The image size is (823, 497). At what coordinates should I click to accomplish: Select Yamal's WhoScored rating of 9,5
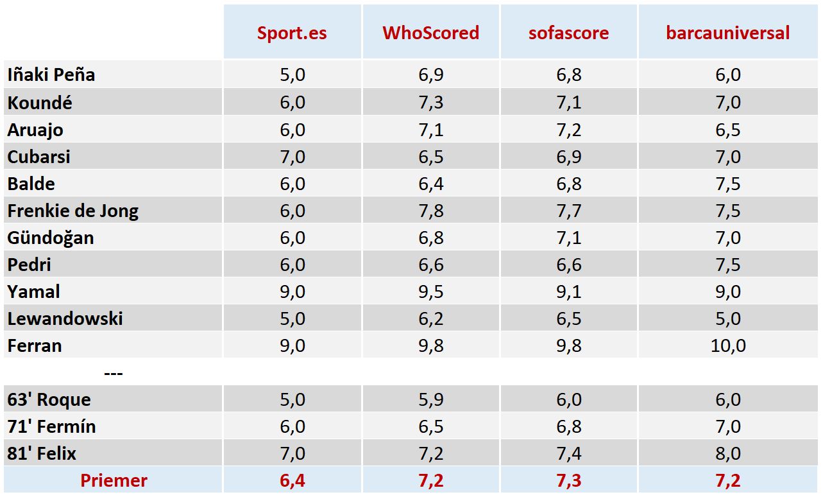[430, 292]
